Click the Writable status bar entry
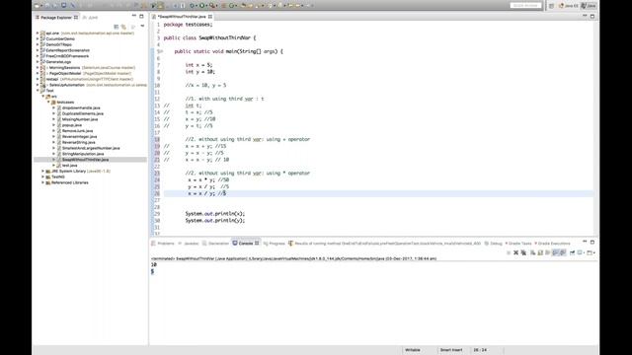 [413, 350]
